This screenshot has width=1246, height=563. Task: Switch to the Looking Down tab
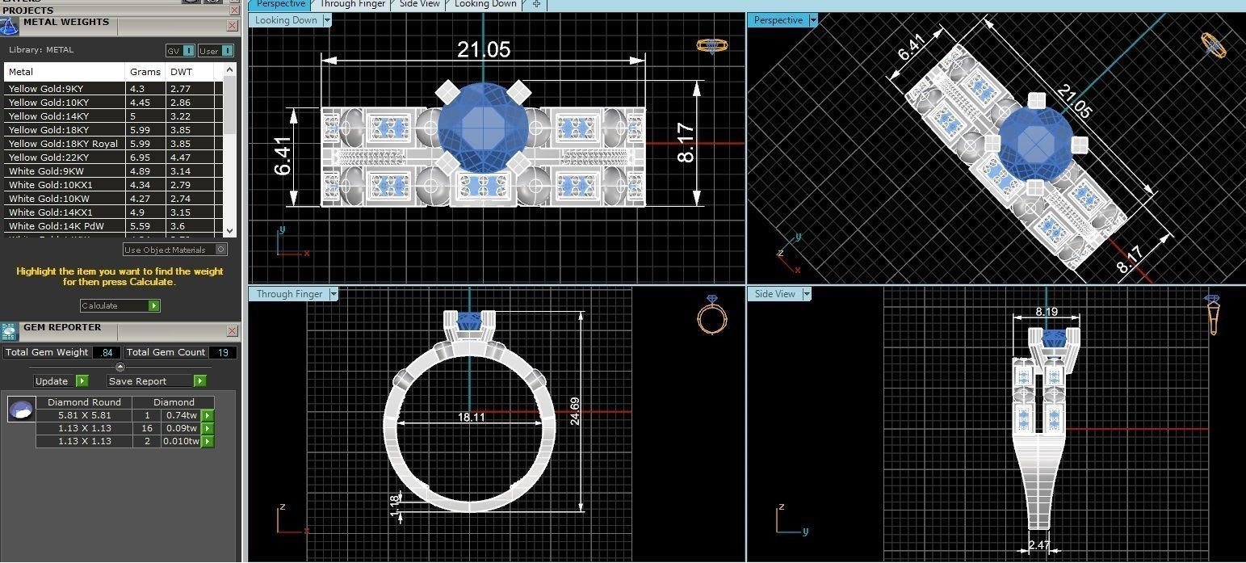[x=485, y=4]
